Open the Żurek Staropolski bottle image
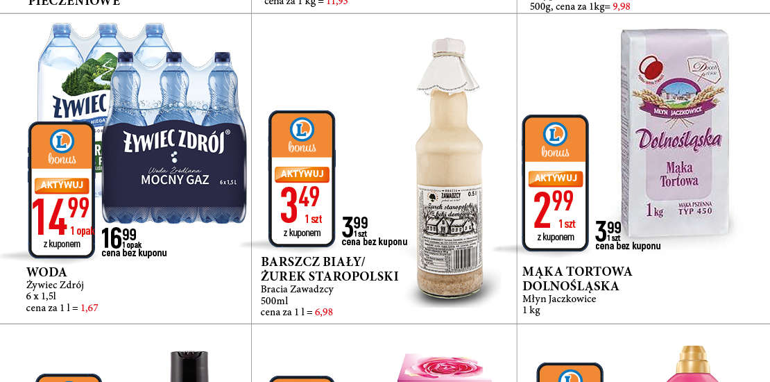Viewport: 770px width, 382px height. 450,168
